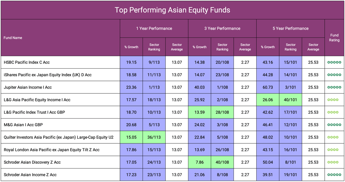Click the Fund Name column header
The image size is (345, 182).
coord(13,38)
